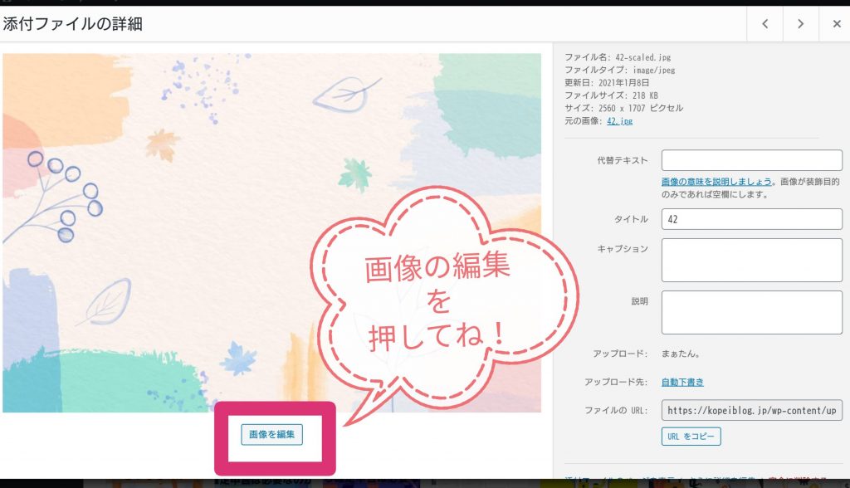The image size is (850, 488).
Task: Click the file size text 218 KB
Action: click(x=645, y=95)
